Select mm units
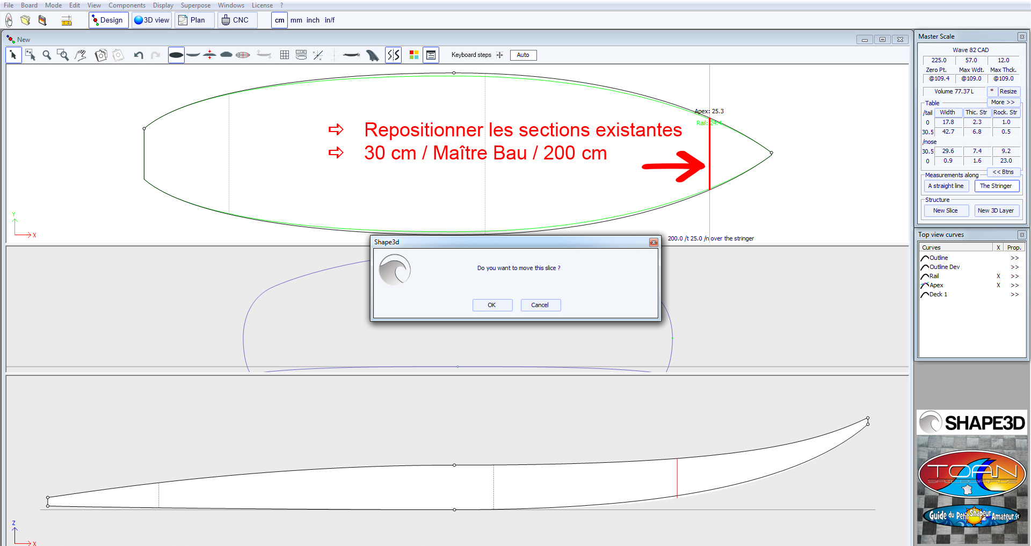1031x546 pixels. point(296,20)
